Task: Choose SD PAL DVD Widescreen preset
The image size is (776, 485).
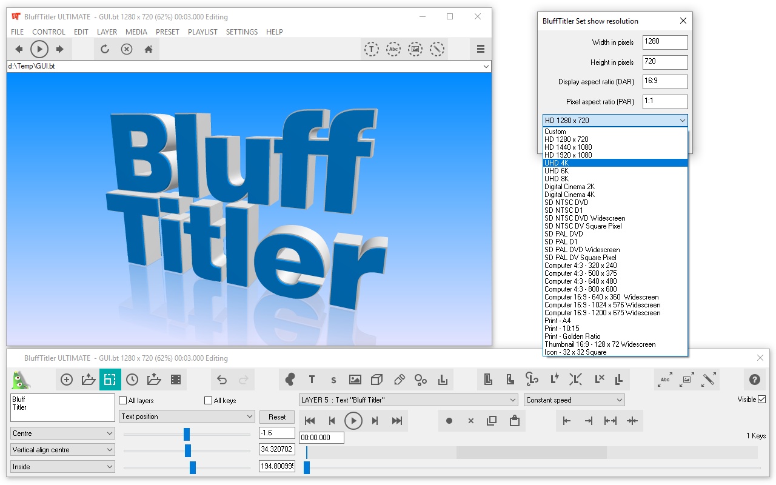Action: (x=615, y=250)
